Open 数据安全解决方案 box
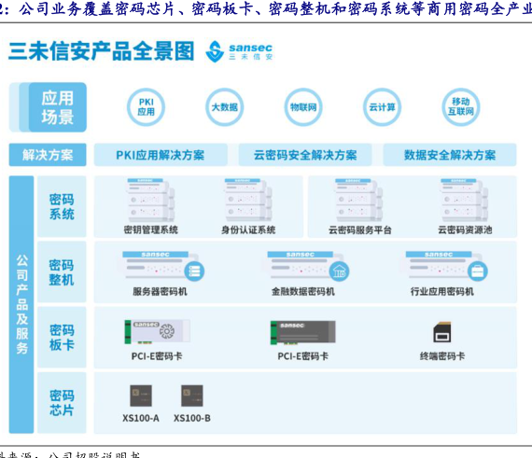The width and height of the screenshot is (532, 458). point(450,155)
